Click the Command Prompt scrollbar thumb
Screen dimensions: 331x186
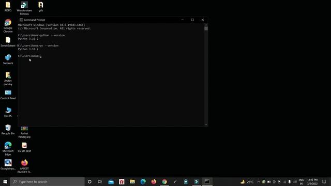coord(206,28)
